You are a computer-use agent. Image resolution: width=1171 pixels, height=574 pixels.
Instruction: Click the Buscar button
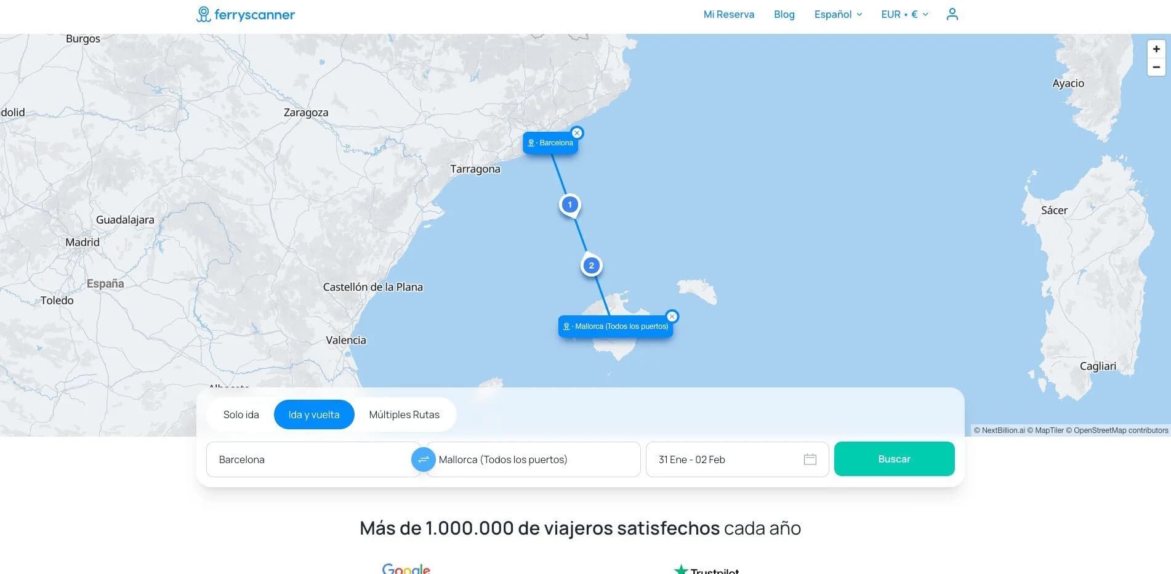click(x=894, y=459)
